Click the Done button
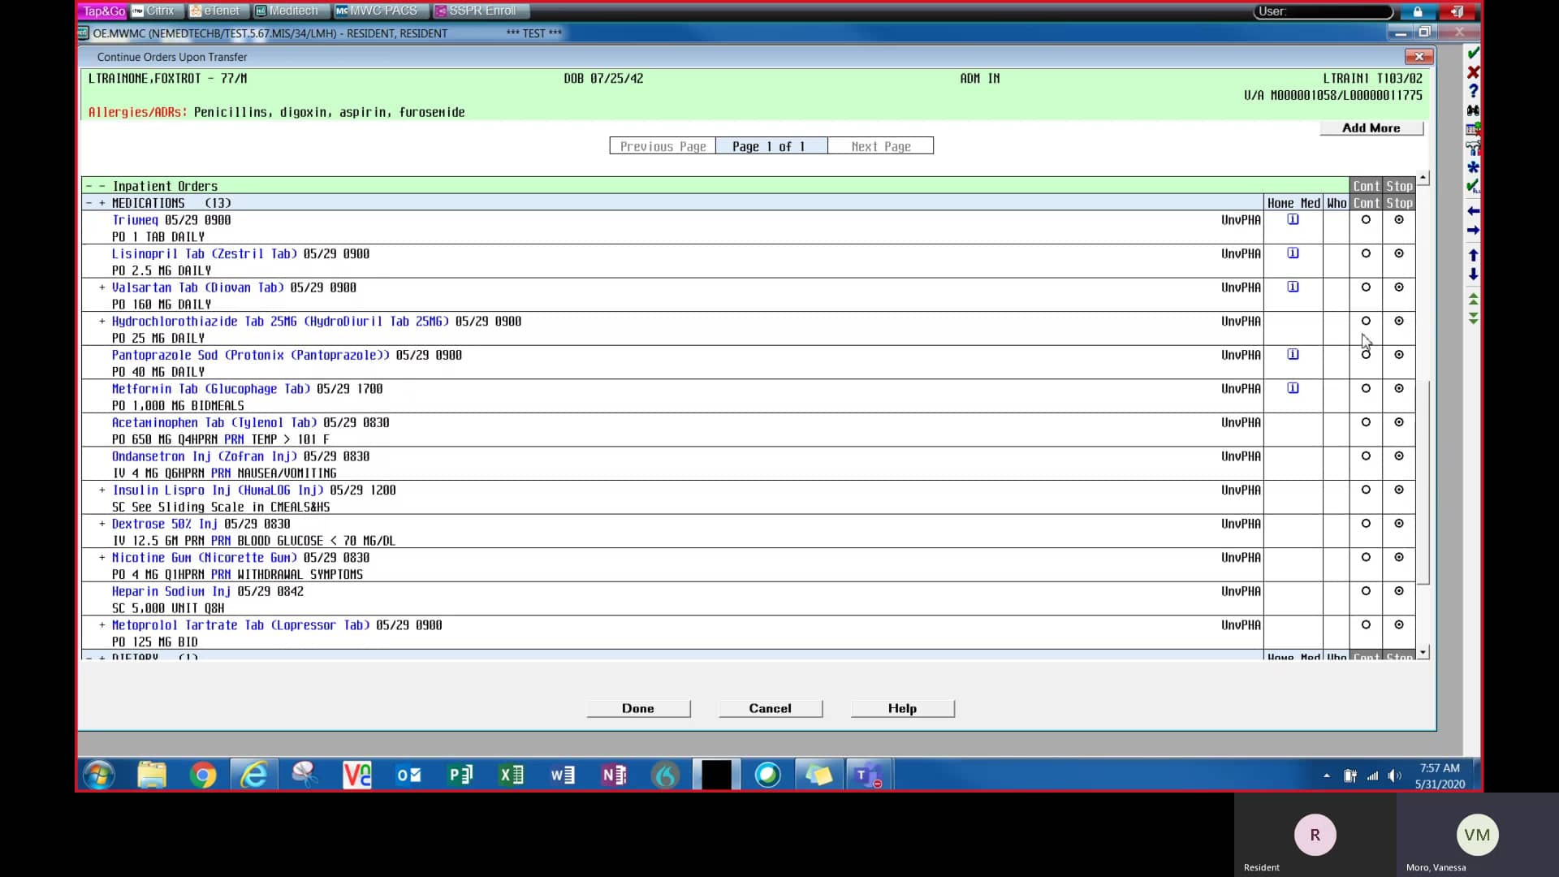This screenshot has height=877, width=1559. pos(639,708)
